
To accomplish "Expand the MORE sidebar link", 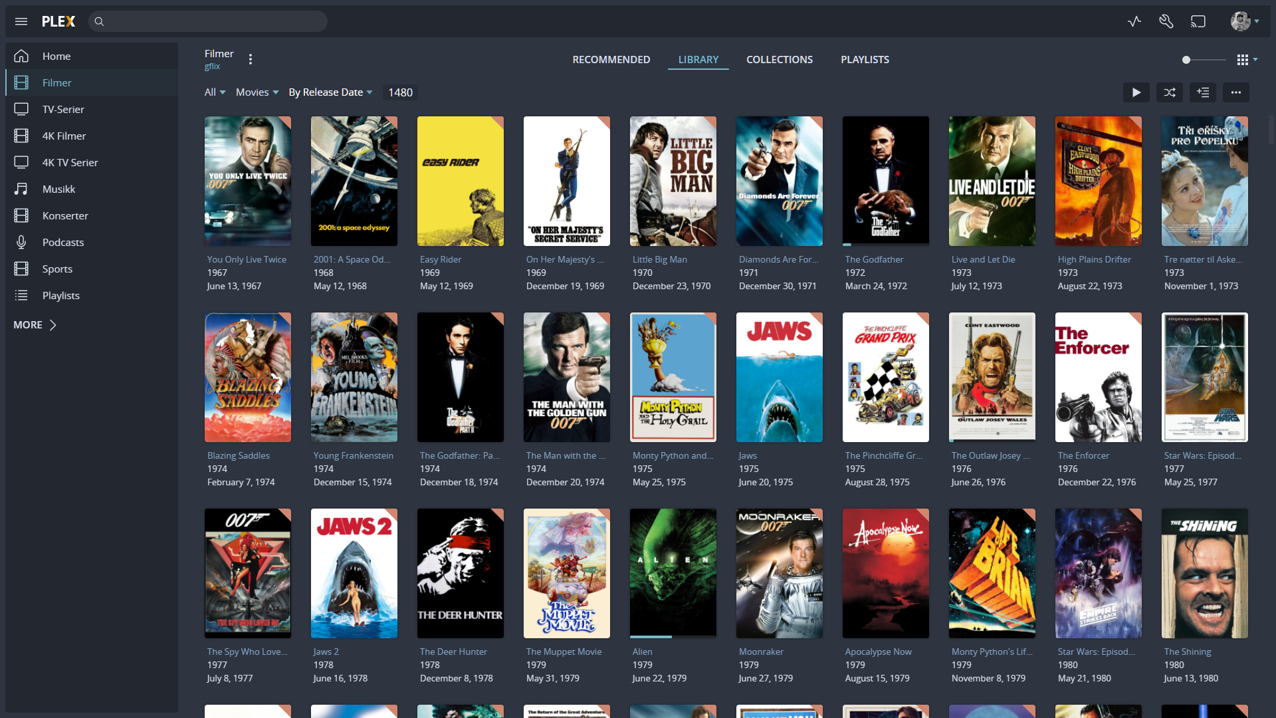I will click(35, 325).
